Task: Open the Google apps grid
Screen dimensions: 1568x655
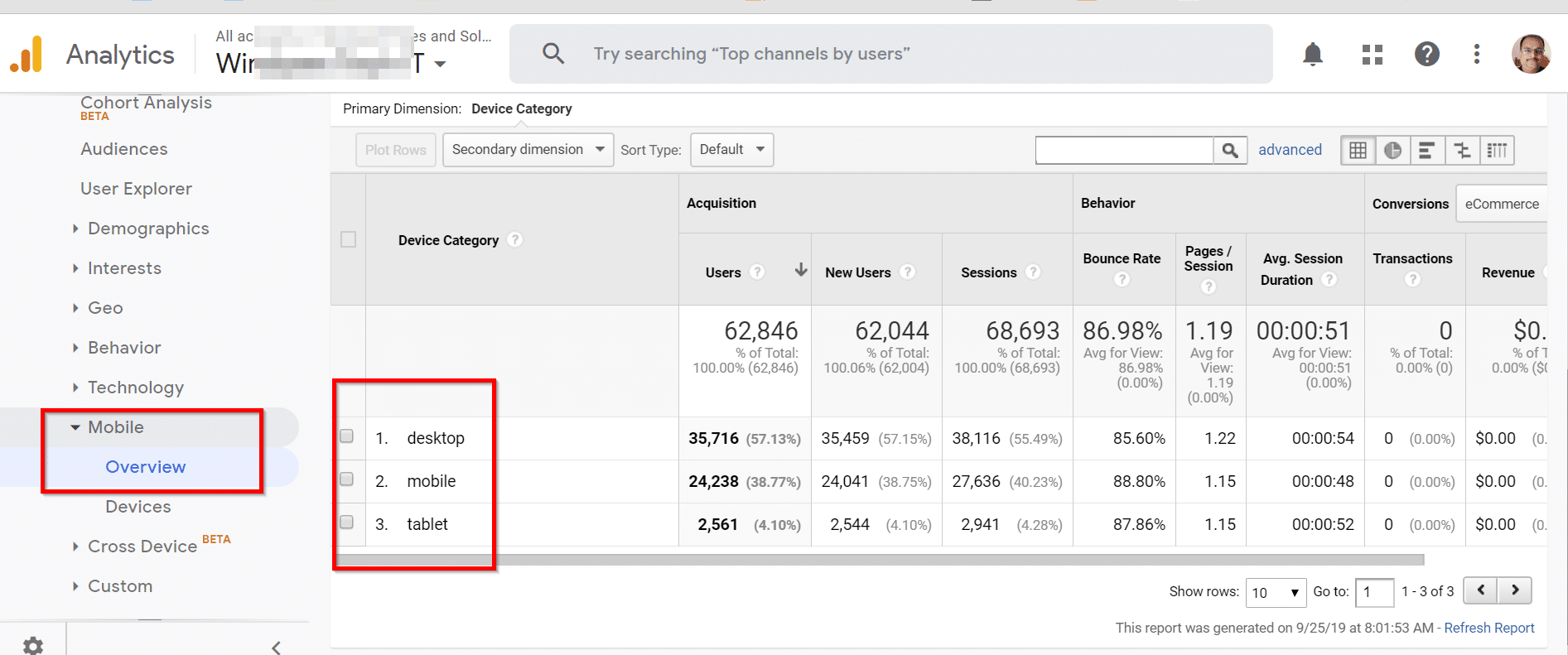Action: pyautogui.click(x=1373, y=55)
